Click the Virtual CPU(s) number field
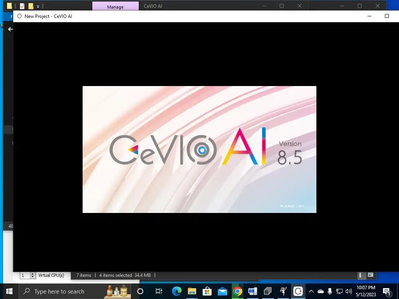Viewport: 399px width, 299px height. point(25,275)
